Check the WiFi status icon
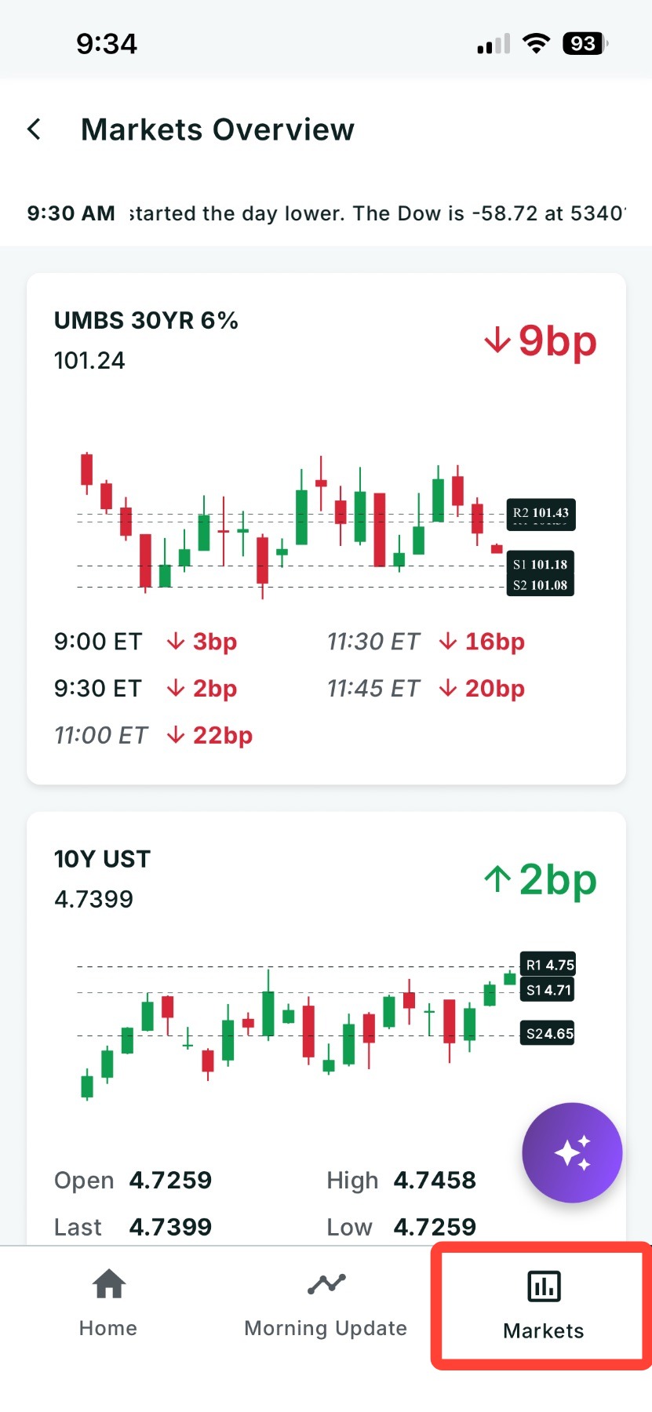 tap(537, 43)
